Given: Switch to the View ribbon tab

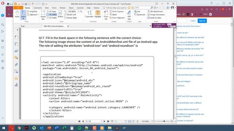Looking at the screenshot, I should tap(47, 8).
